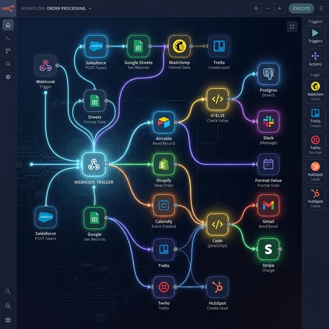Click the IF/ELSE node output connector dot
The width and height of the screenshot is (329, 329).
[x=229, y=99]
